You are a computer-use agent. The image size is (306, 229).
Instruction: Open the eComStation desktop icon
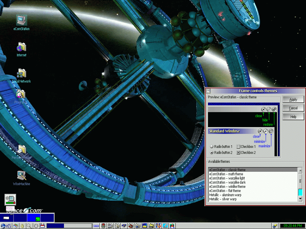point(21,20)
